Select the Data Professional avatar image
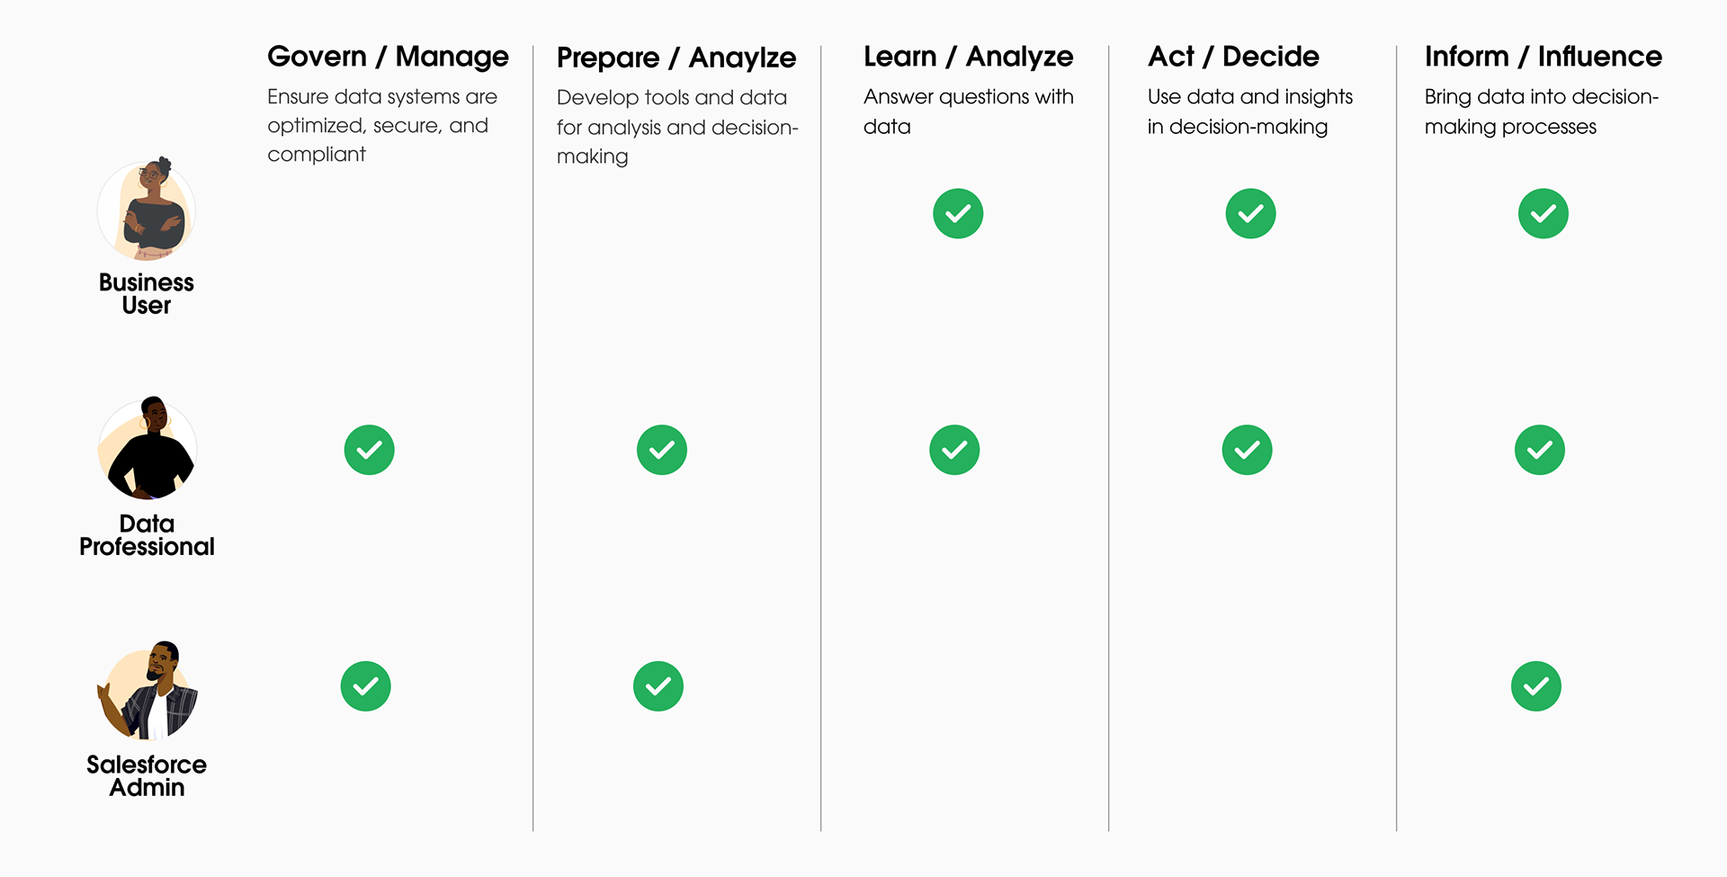Screen dimensions: 1727x877 coord(147,448)
